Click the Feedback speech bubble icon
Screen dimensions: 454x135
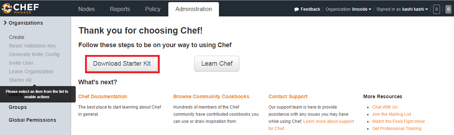coord(296,9)
